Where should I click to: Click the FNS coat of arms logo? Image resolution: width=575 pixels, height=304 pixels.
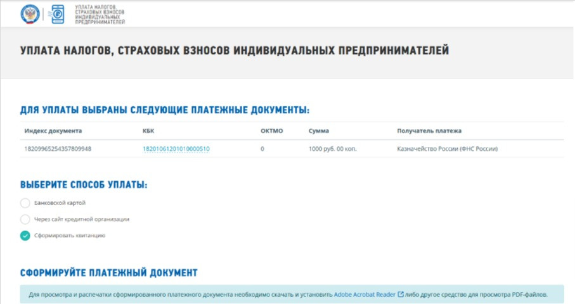tap(30, 15)
